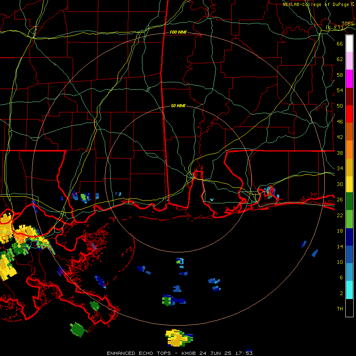Click the dark green echo below the Louisiana delta
This screenshot has width=356, height=356.
coord(78,329)
